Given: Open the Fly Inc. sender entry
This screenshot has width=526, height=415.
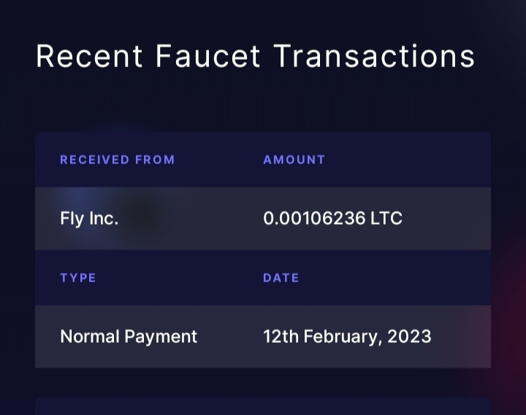Looking at the screenshot, I should 89,218.
